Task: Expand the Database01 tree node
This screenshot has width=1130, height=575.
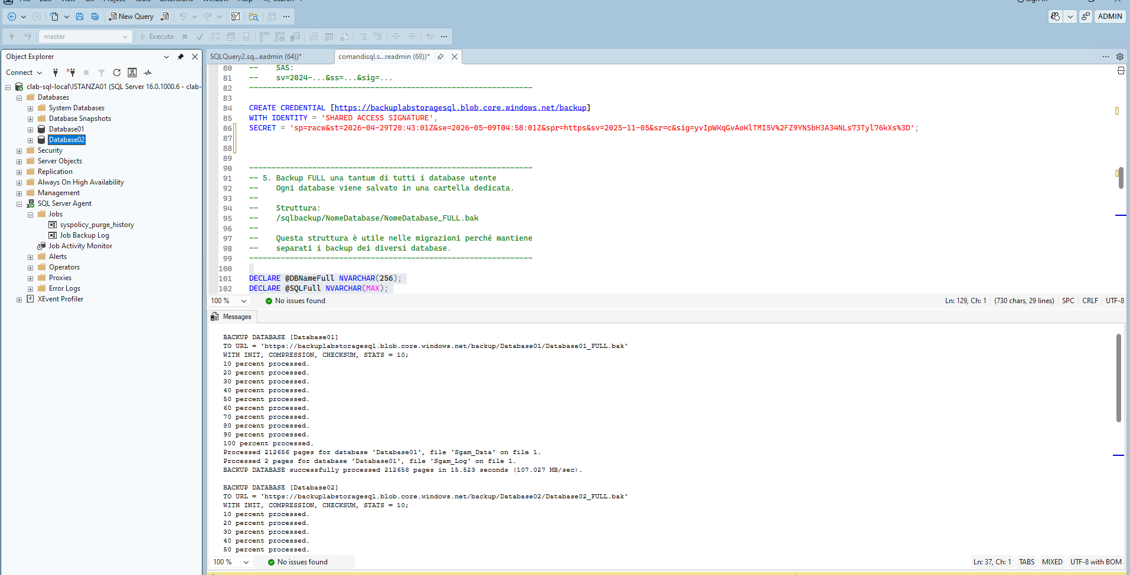Action: (x=30, y=130)
